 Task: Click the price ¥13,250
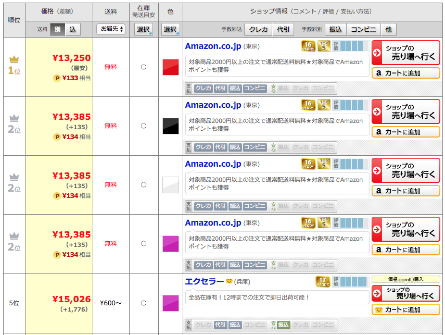[x=71, y=58]
